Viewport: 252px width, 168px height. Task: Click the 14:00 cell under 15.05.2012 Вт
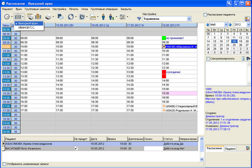(x=73, y=81)
